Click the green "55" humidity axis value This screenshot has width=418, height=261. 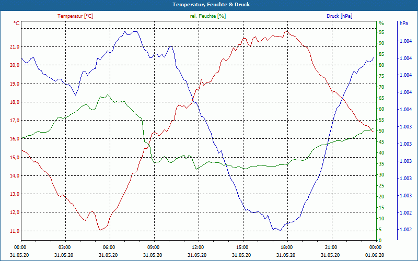click(x=381, y=120)
